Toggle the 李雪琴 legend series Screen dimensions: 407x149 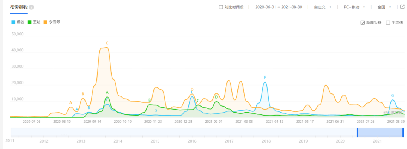[x=52, y=22]
